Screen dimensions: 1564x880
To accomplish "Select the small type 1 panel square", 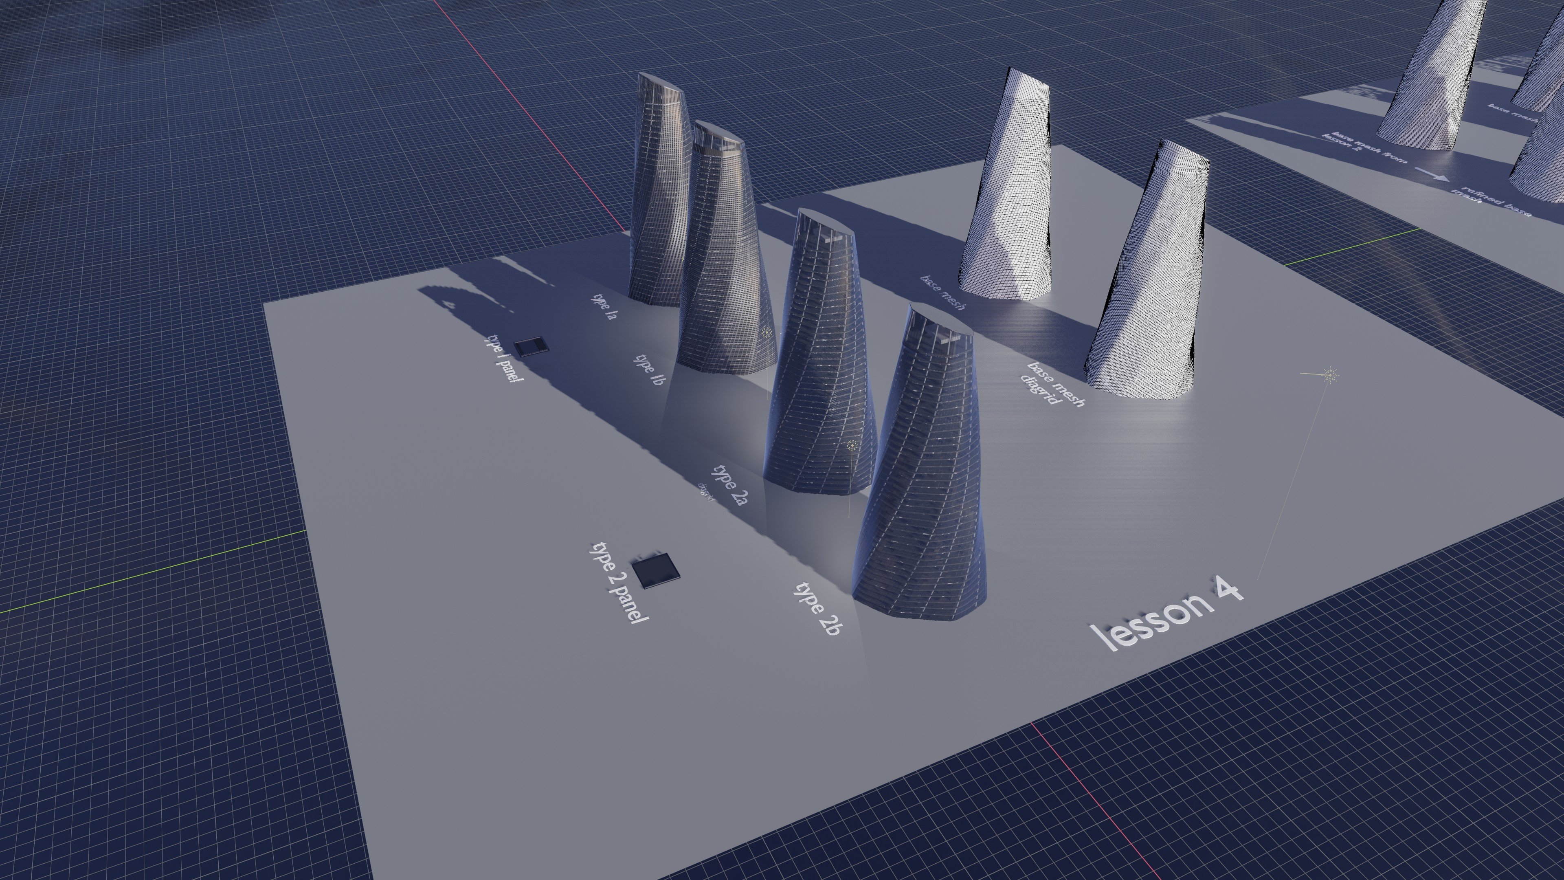I will [x=531, y=346].
